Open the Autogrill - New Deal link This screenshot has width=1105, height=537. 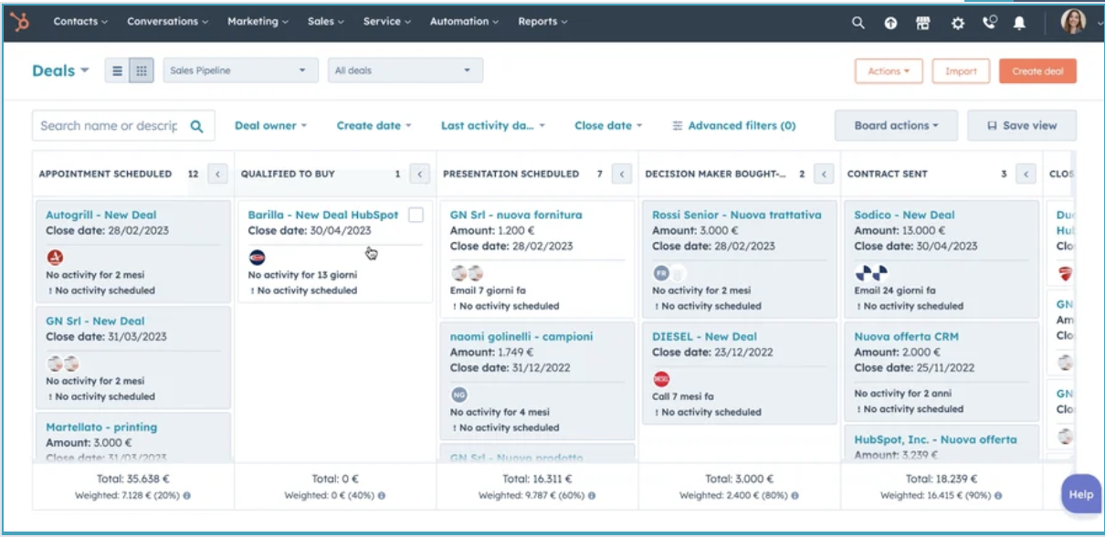[x=101, y=216]
